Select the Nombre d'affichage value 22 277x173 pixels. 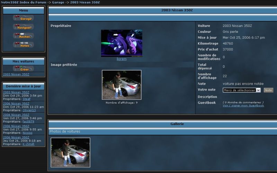pos(225,76)
